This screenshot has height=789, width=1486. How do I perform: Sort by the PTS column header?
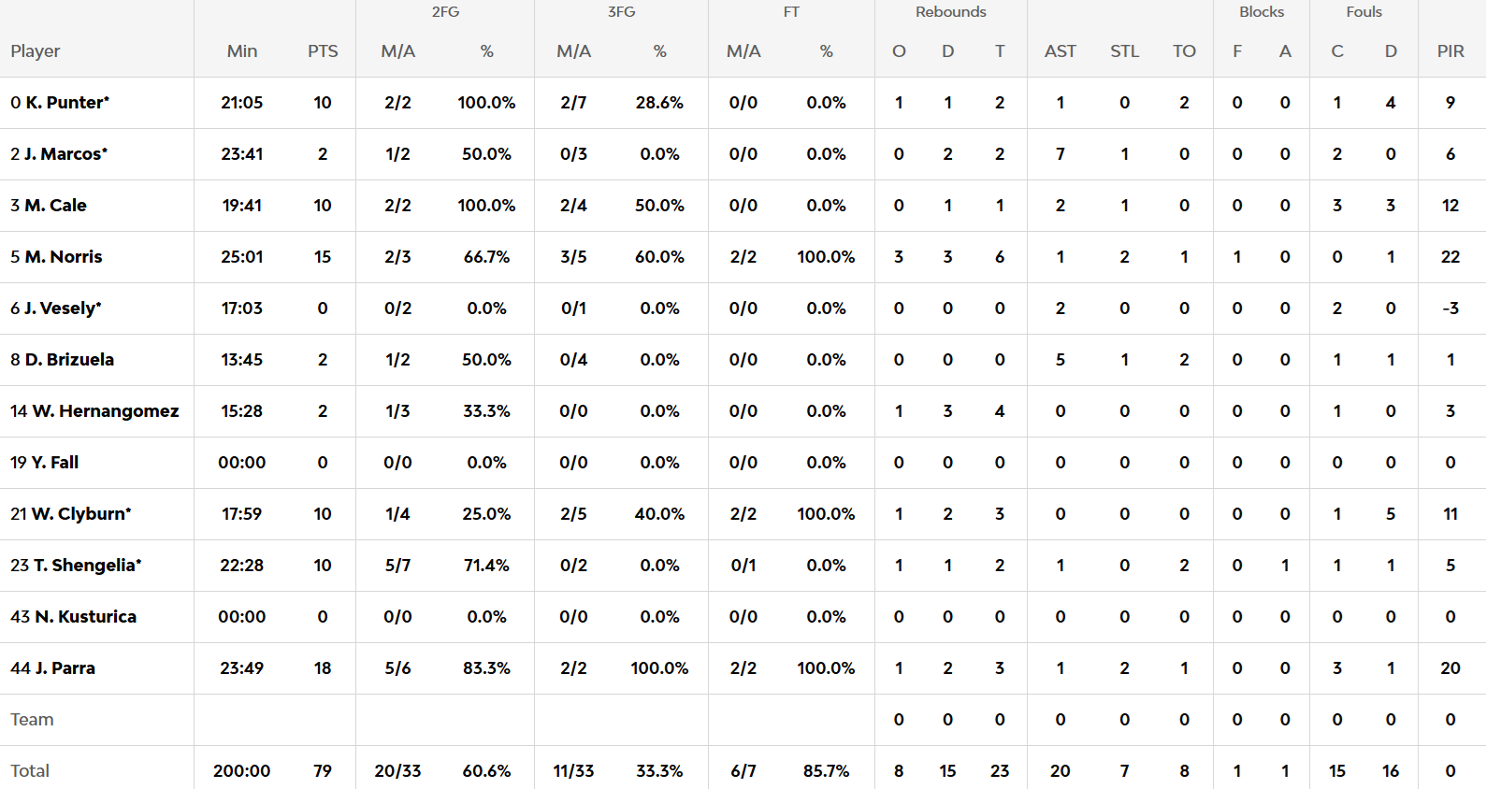coord(323,51)
